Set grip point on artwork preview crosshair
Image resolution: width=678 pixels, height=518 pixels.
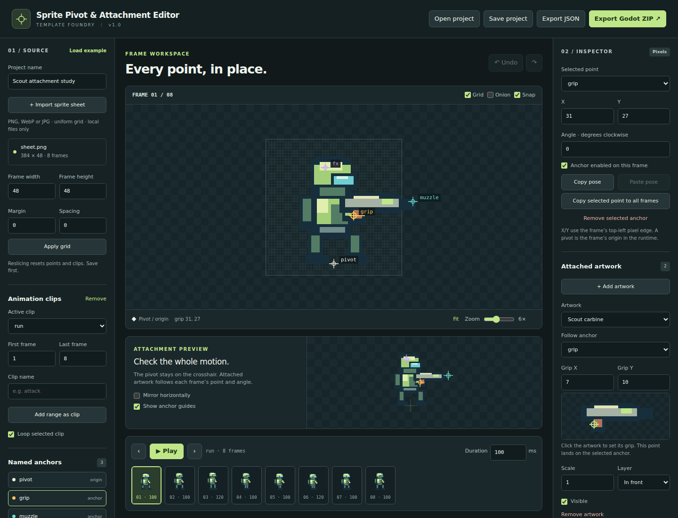(594, 424)
